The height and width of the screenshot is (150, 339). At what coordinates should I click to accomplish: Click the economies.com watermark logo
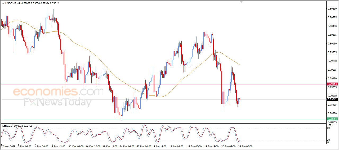pos(58,92)
